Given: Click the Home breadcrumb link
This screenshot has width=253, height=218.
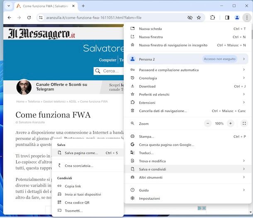Looking at the screenshot, I should 20,101.
